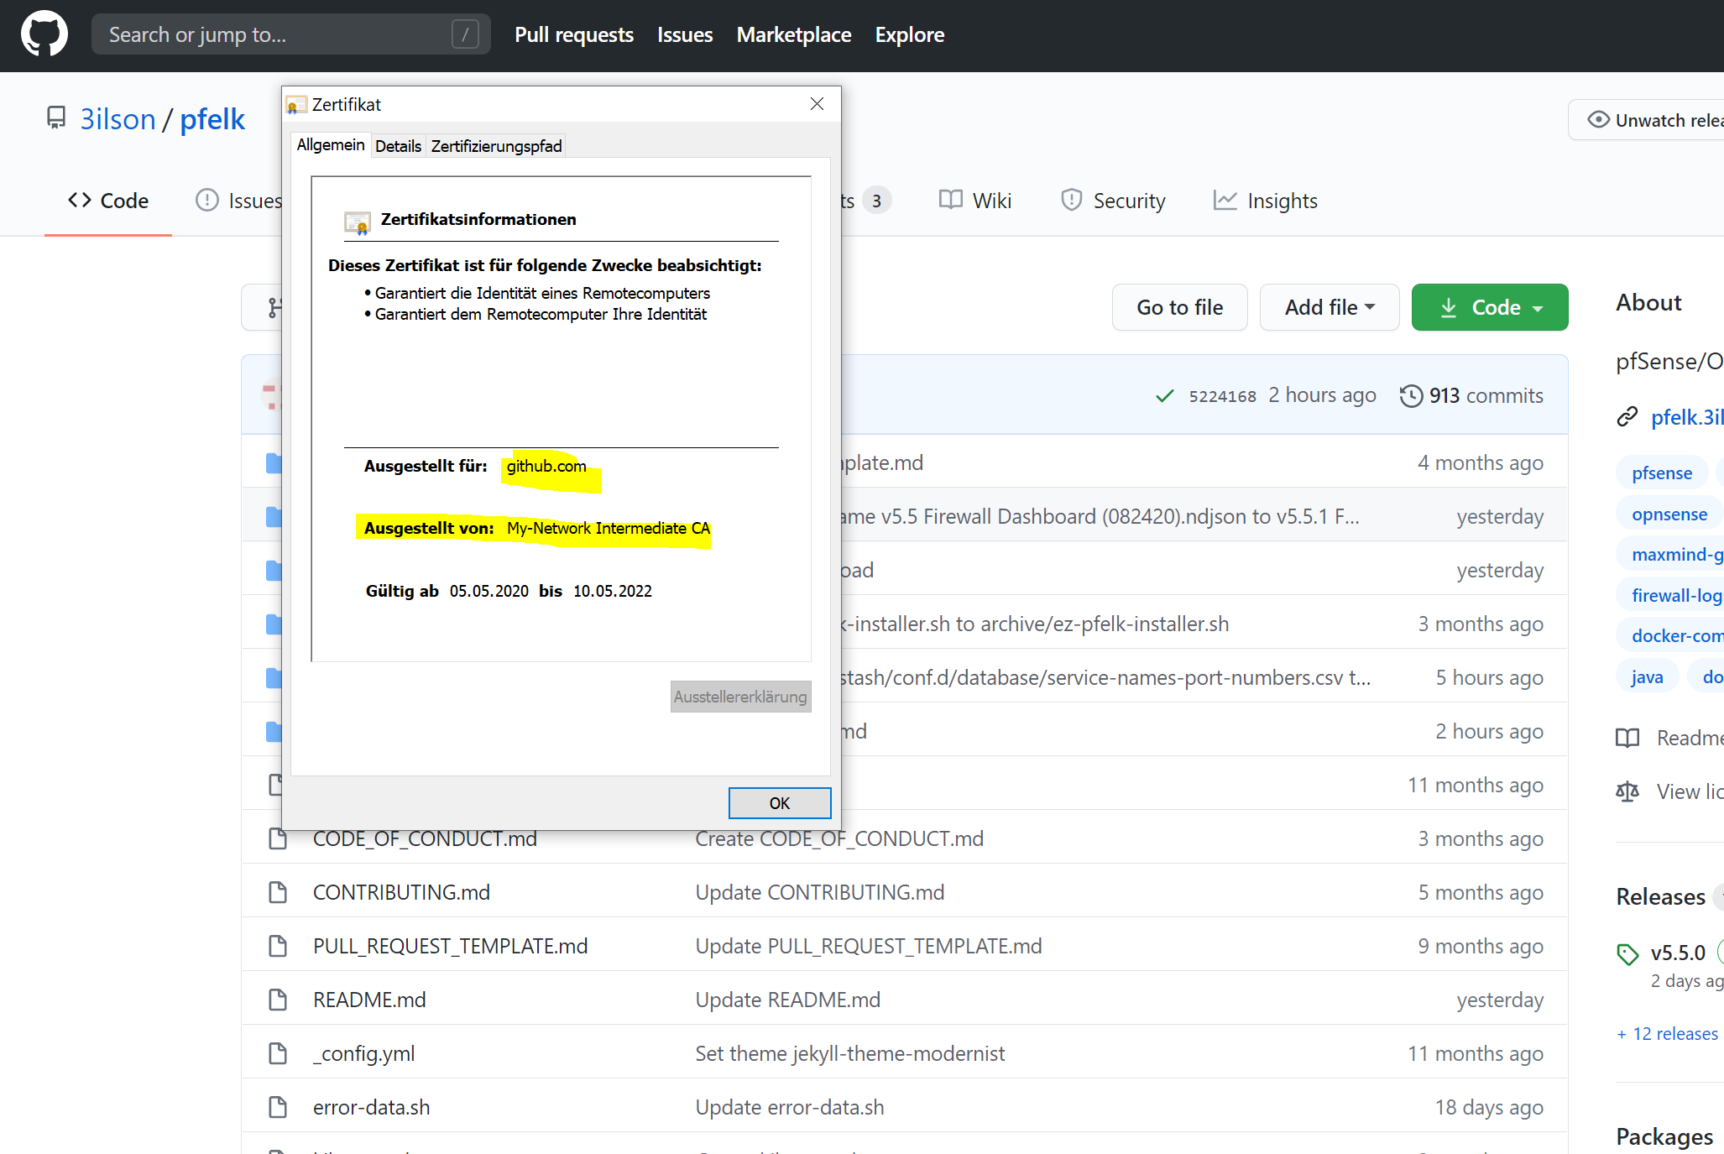Open the _config.yml file
The image size is (1724, 1154).
click(363, 1053)
